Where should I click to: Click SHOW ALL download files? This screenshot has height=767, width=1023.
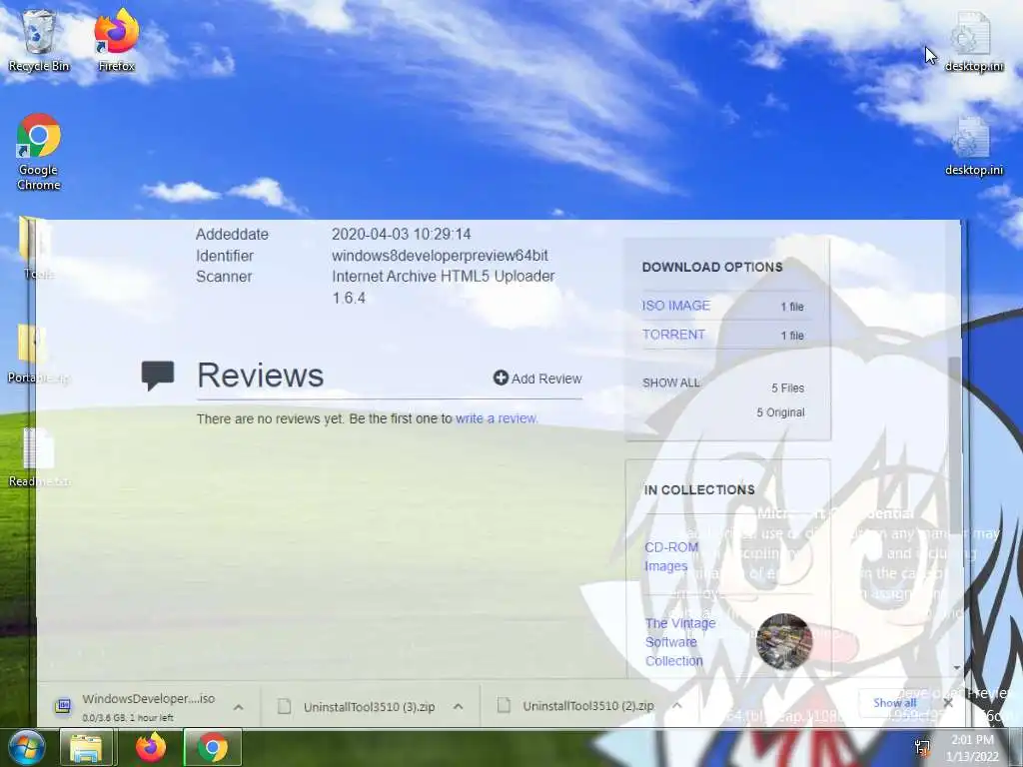(x=670, y=383)
